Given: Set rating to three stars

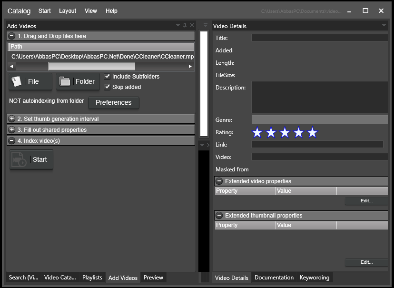Looking at the screenshot, I should pos(285,132).
